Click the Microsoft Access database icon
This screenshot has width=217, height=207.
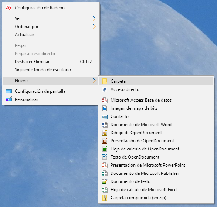click(x=105, y=100)
